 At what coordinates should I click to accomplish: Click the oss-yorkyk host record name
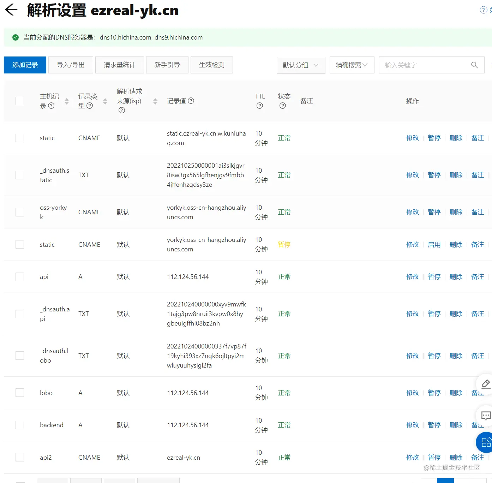tap(53, 212)
